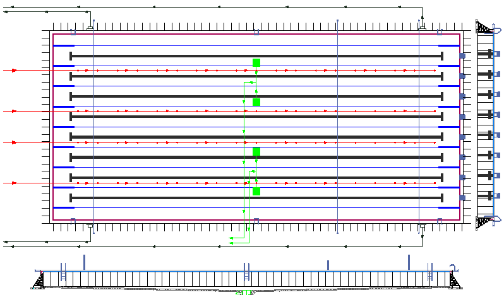Select the bottom green square marker
This screenshot has height=295, width=504.
(256, 191)
